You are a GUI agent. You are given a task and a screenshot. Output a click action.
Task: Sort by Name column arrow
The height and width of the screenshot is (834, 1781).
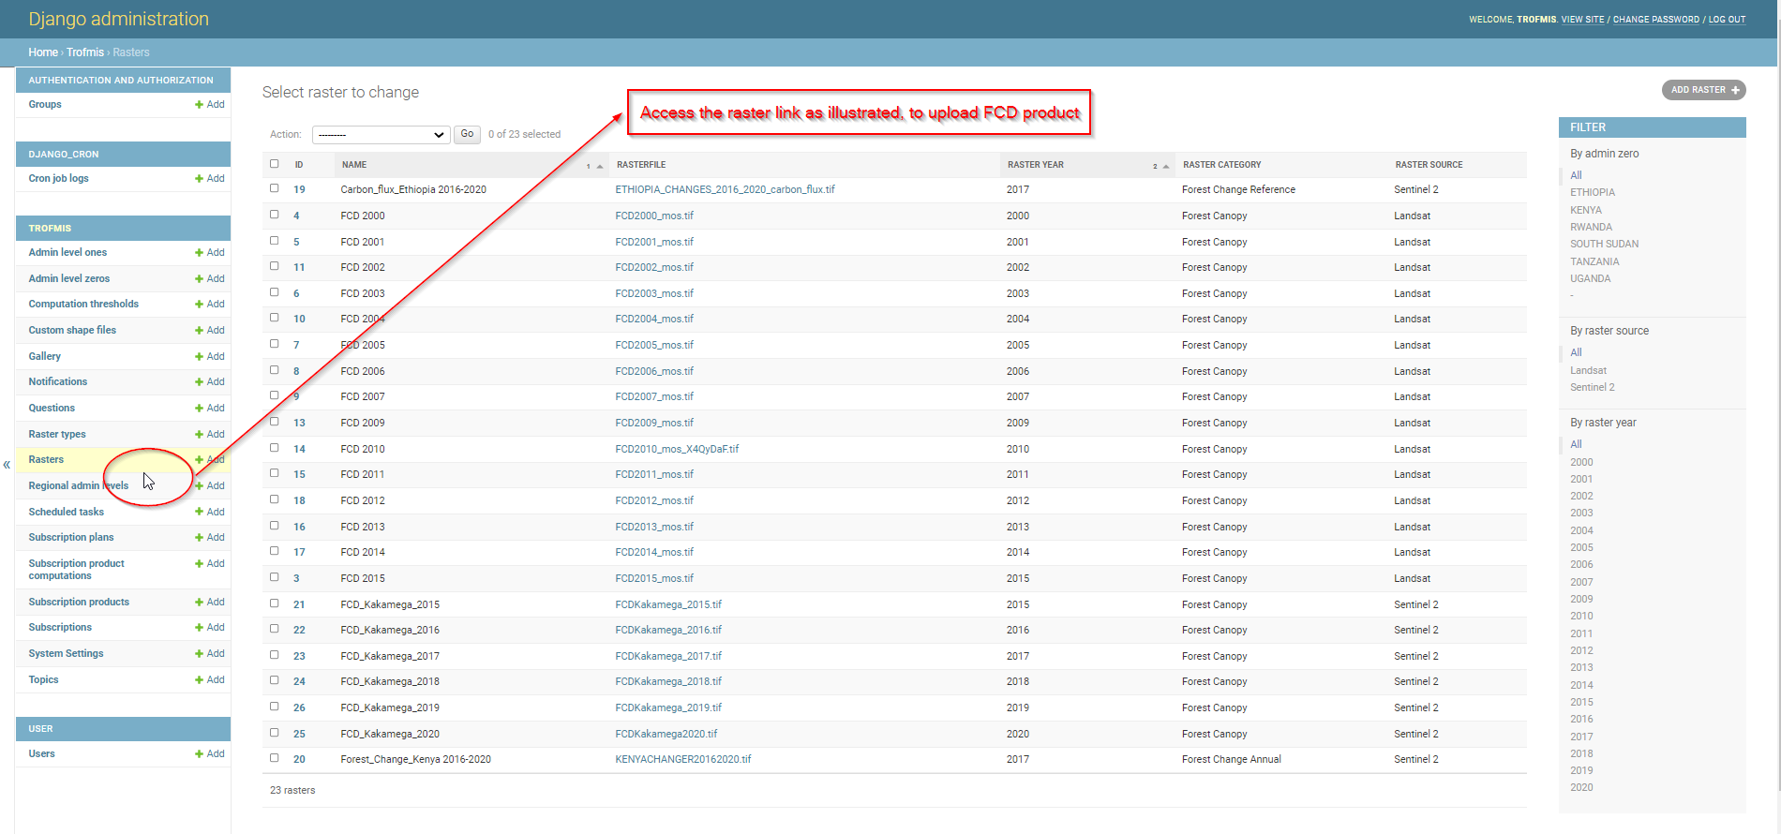coord(600,166)
